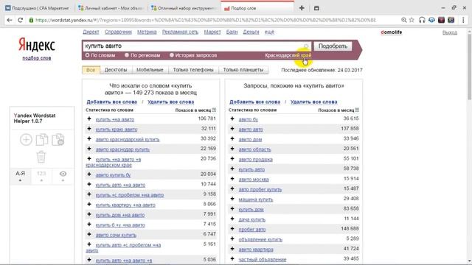Click Яндекс logo

[37, 45]
